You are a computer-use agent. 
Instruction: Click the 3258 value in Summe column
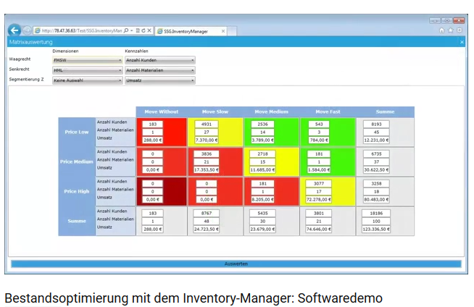point(376,183)
